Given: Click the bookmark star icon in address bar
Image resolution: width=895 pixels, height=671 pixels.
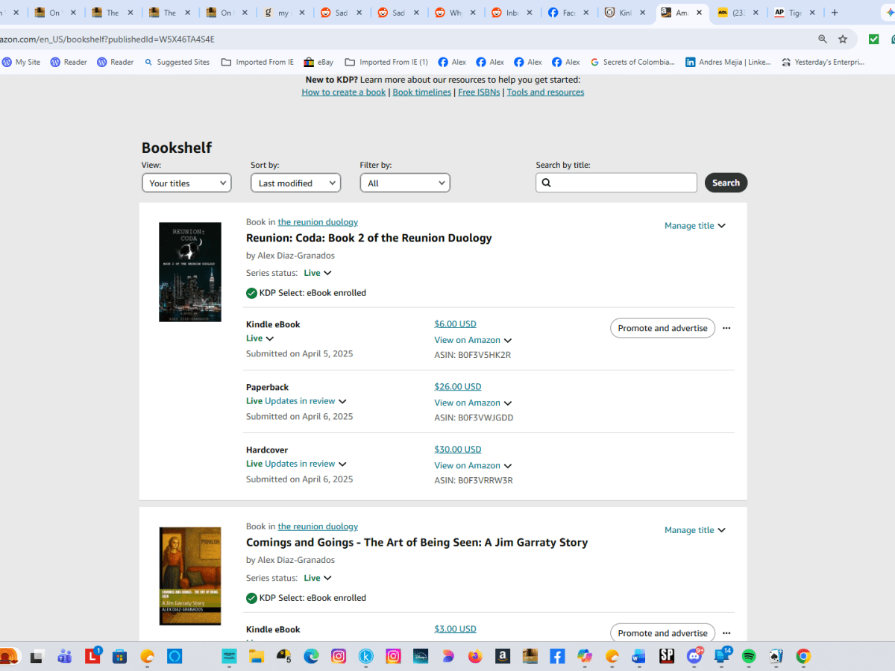Looking at the screenshot, I should [x=843, y=39].
